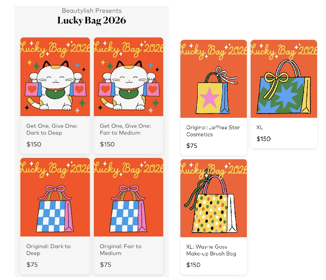Open the yellow star bag Jeffree Star image
The image size is (326, 280).
[213, 79]
